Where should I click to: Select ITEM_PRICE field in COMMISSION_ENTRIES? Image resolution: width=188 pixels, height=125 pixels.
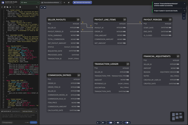pos(64,102)
